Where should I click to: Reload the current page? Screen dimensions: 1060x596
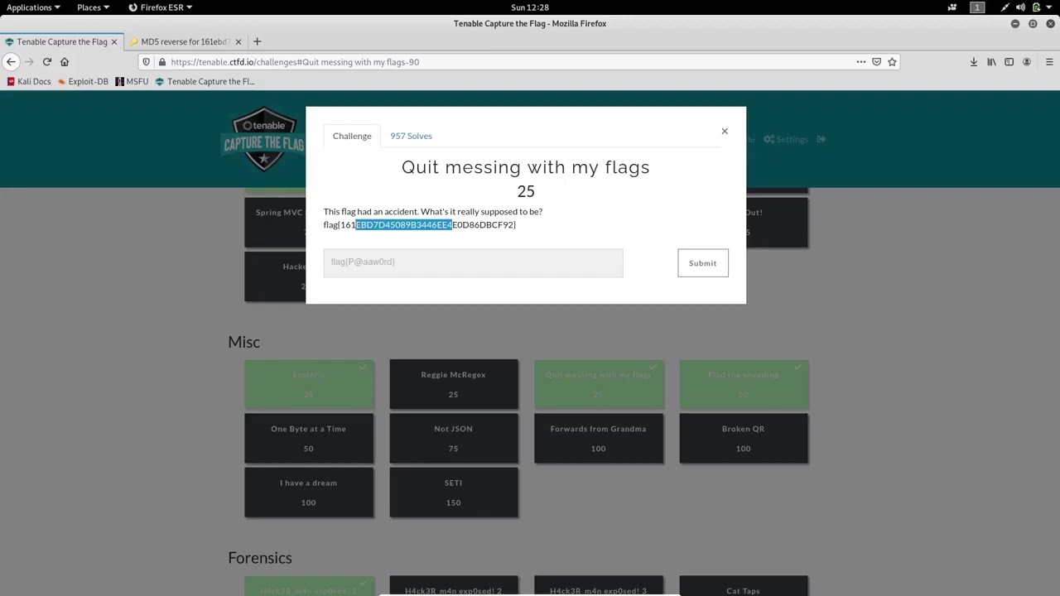[47, 62]
